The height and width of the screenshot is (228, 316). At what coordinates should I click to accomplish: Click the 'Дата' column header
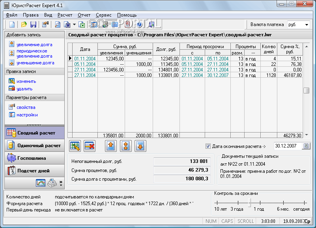(85, 49)
